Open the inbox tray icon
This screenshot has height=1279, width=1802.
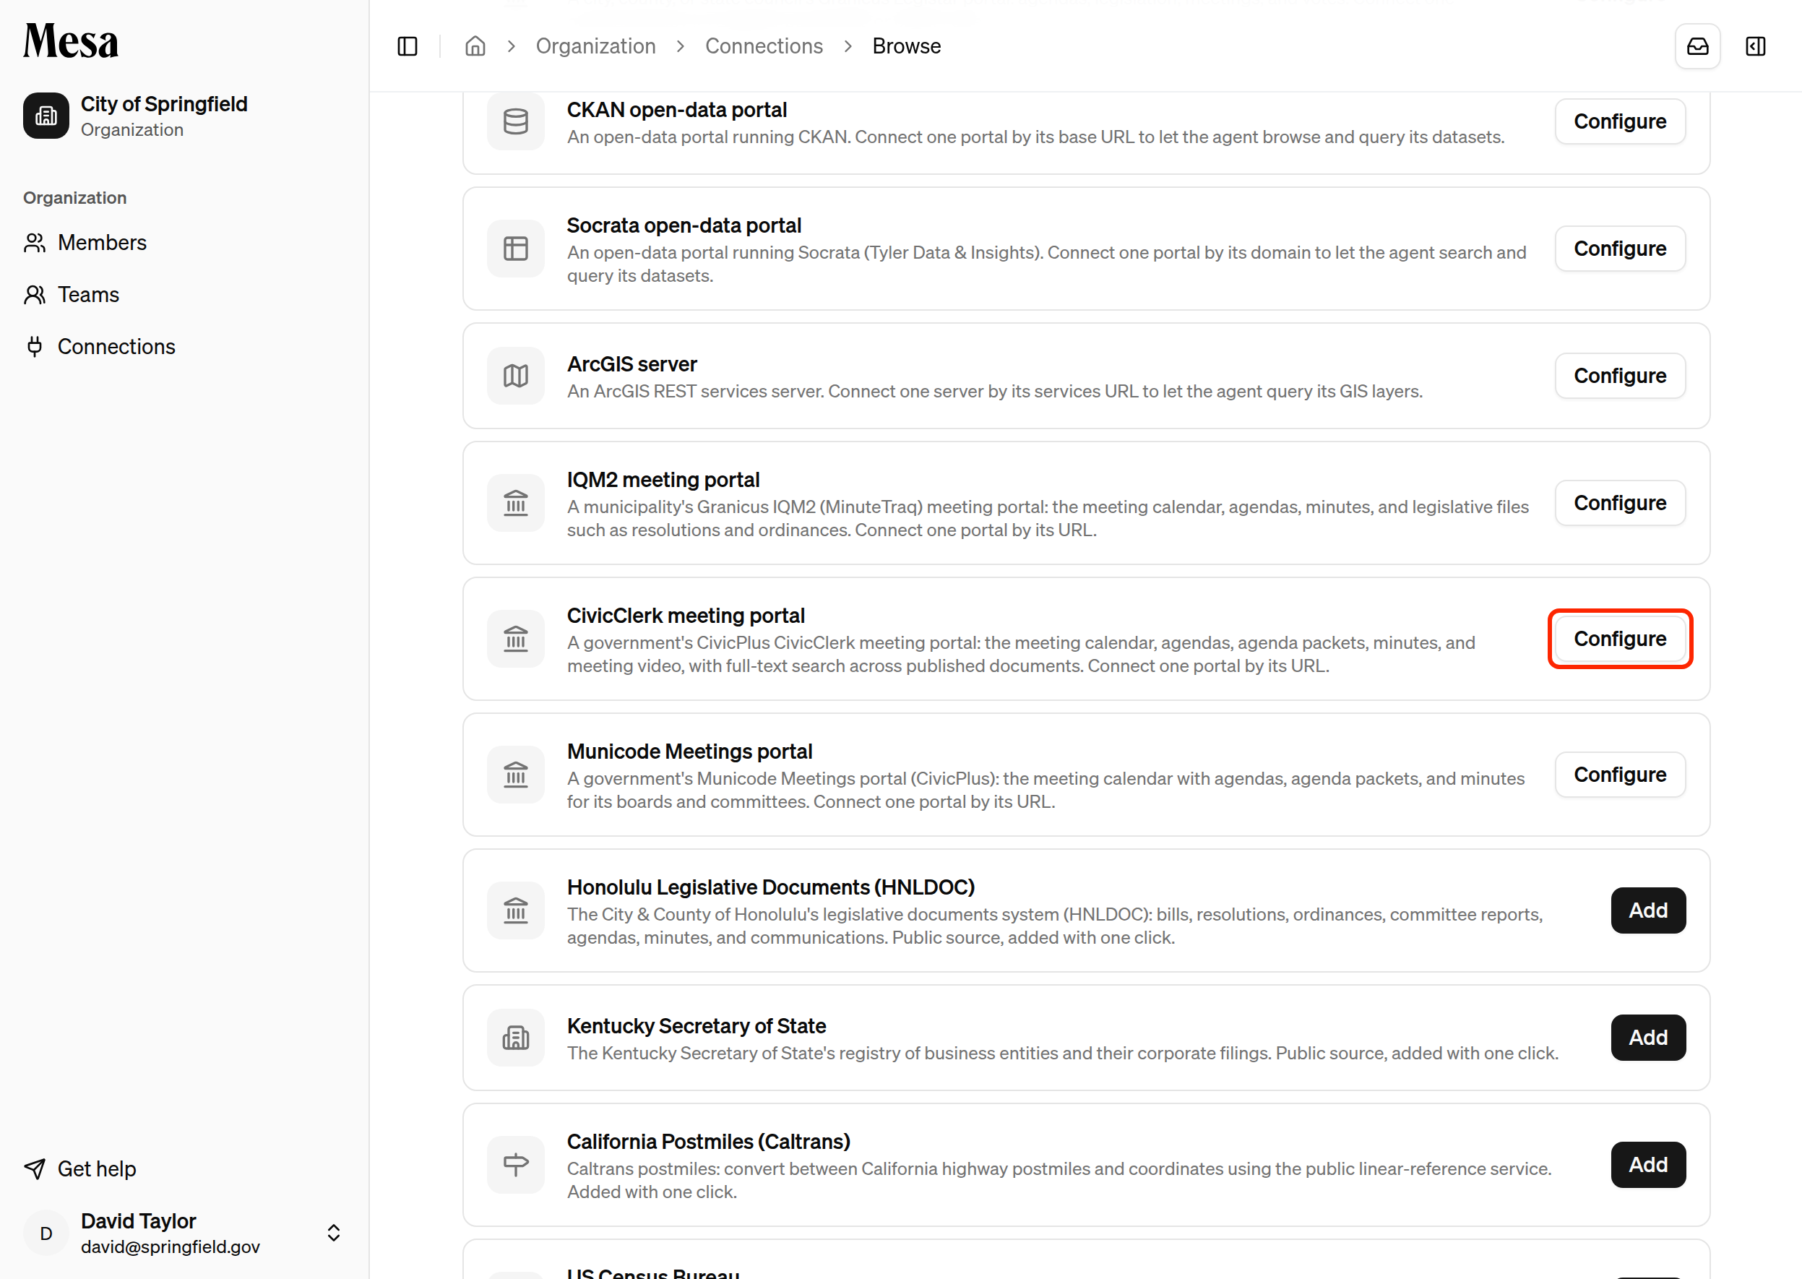pyautogui.click(x=1697, y=46)
